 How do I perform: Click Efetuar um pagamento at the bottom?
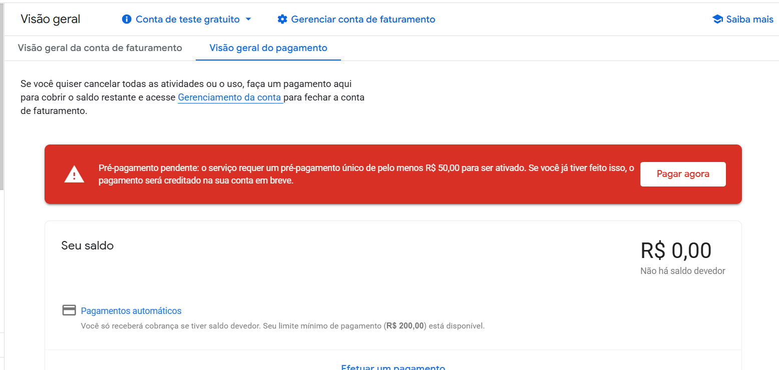(x=393, y=366)
